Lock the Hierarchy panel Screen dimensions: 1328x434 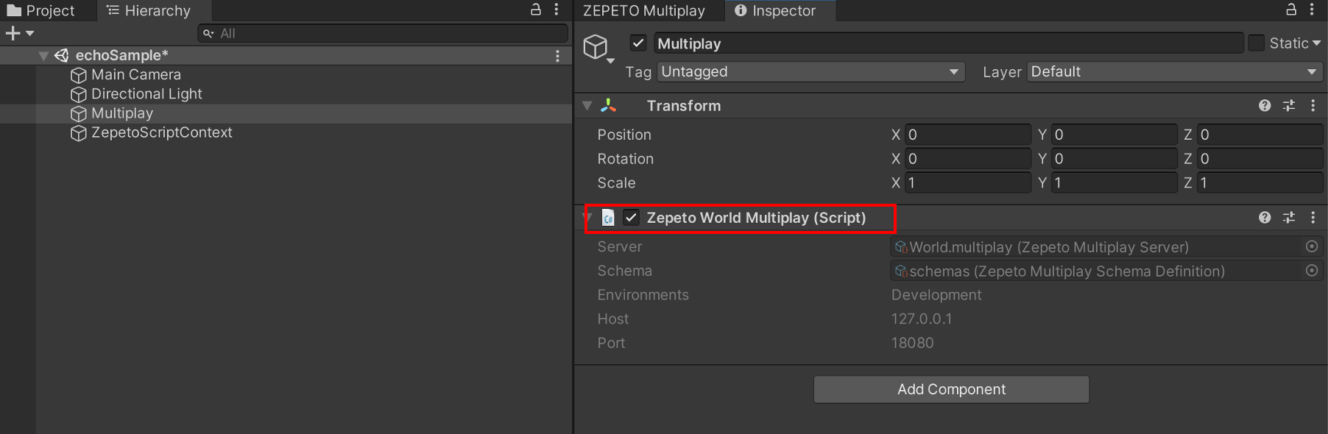click(x=536, y=10)
